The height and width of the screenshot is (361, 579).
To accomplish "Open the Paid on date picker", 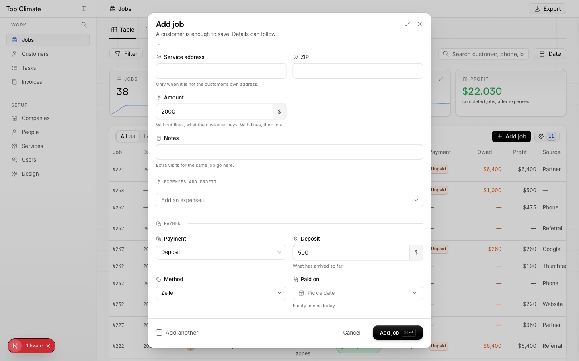I will coord(358,293).
